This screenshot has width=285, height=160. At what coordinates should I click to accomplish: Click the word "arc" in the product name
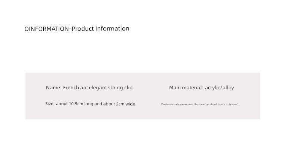[x=84, y=88]
